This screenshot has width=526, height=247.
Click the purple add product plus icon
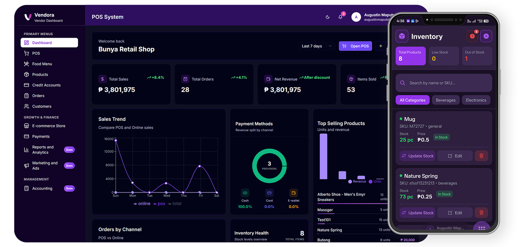(x=486, y=36)
